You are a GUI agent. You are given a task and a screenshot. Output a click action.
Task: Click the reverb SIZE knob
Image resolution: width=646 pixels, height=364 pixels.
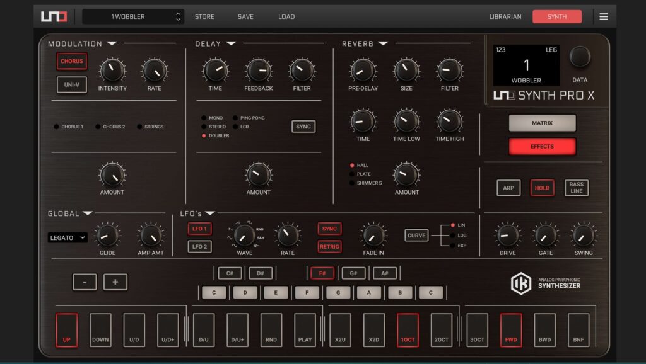[x=406, y=71]
